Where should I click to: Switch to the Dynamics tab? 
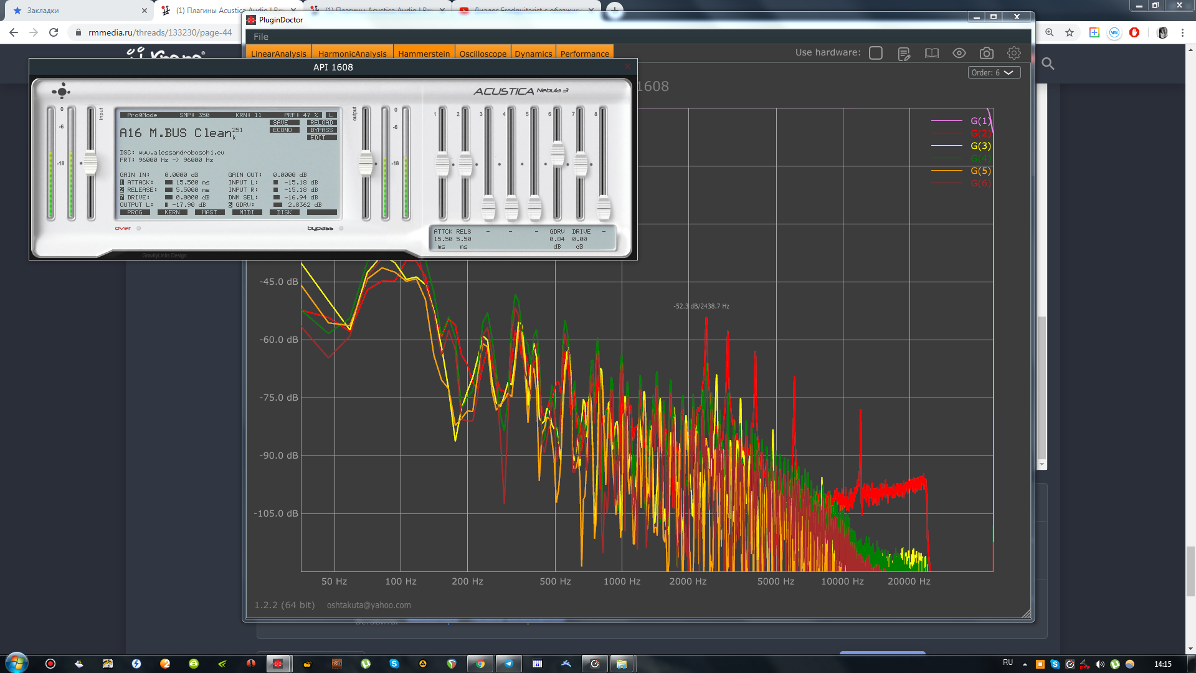click(x=533, y=54)
